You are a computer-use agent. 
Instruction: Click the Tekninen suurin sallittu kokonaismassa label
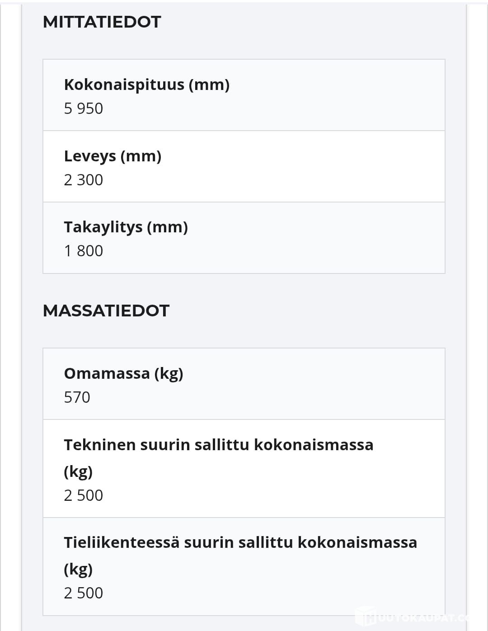219,445
